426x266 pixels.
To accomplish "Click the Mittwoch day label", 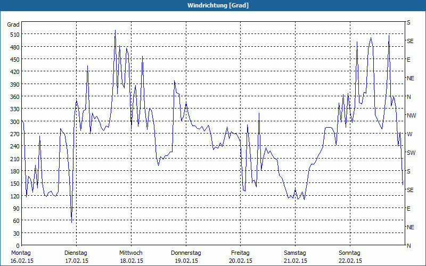I will point(131,253).
